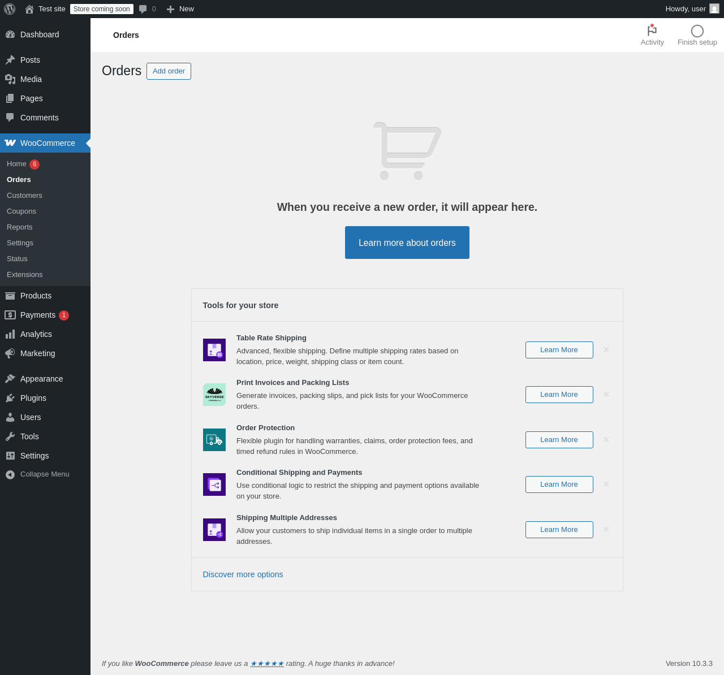Click the five-star rating link
Image resolution: width=724 pixels, height=675 pixels.
click(x=267, y=664)
